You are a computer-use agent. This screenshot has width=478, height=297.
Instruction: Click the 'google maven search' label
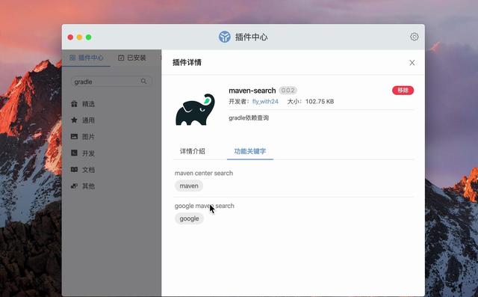pos(204,206)
